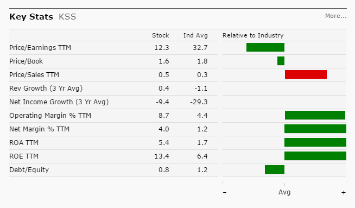Click the Ind Avg column header

click(x=195, y=36)
